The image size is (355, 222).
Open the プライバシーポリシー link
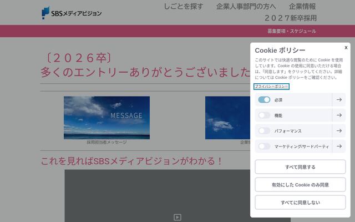pos(271,87)
